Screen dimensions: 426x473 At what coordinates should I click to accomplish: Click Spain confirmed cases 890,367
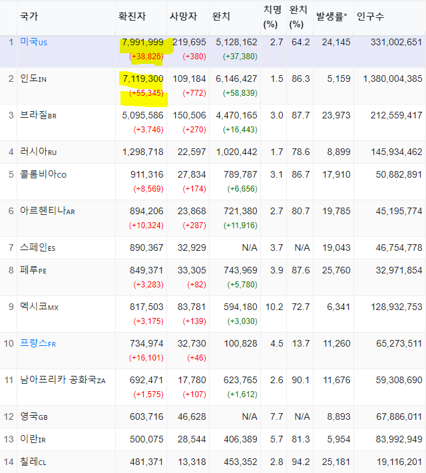[146, 247]
